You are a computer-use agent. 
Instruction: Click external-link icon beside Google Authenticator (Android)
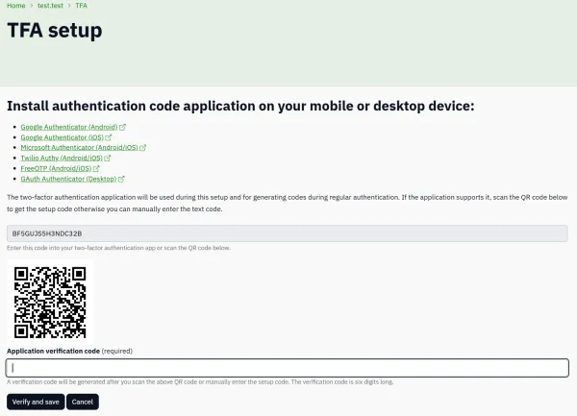coord(122,127)
